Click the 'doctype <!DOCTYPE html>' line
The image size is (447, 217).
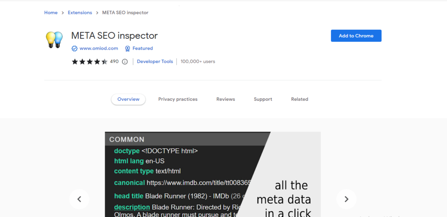tap(156, 151)
